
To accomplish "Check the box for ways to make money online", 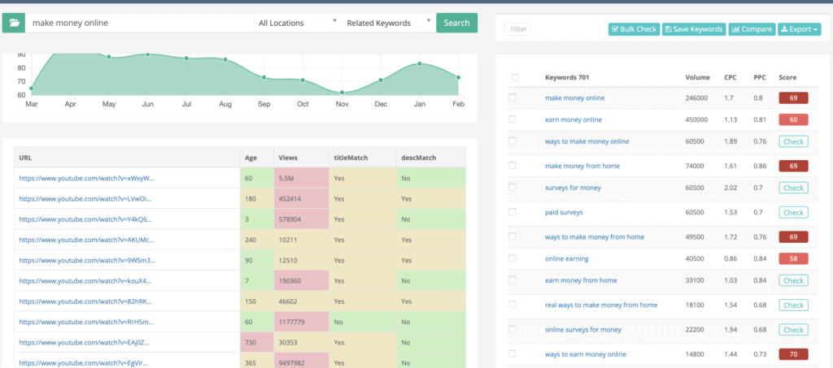I will pyautogui.click(x=512, y=141).
